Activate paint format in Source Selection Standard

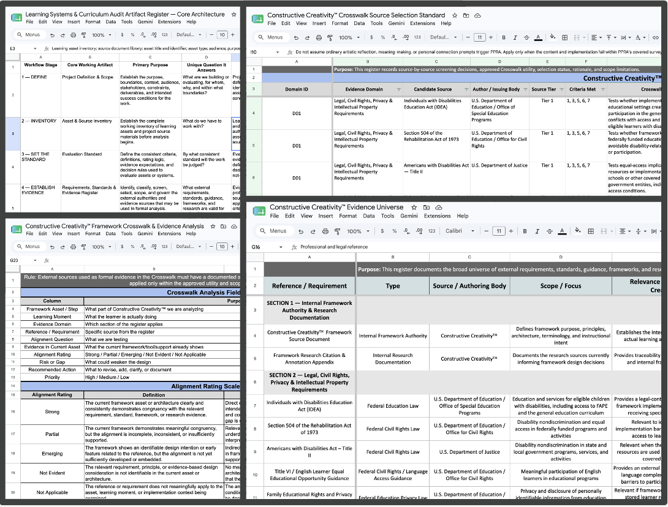[330, 37]
